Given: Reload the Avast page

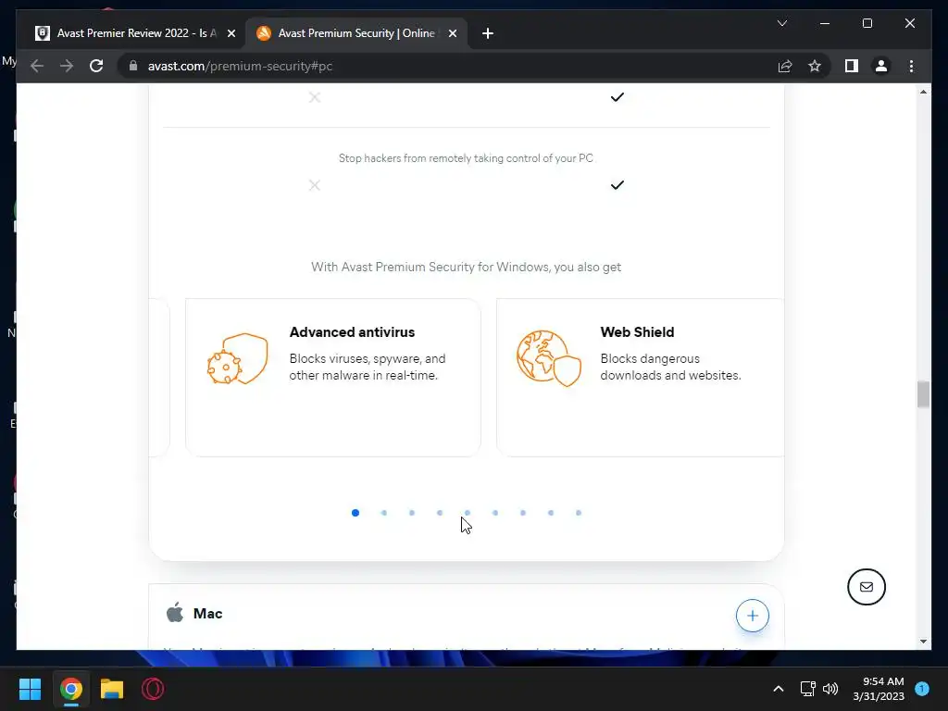Looking at the screenshot, I should 96,66.
